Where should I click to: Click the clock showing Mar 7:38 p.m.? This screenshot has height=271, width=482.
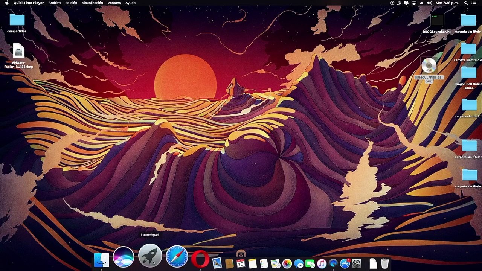coord(447,3)
